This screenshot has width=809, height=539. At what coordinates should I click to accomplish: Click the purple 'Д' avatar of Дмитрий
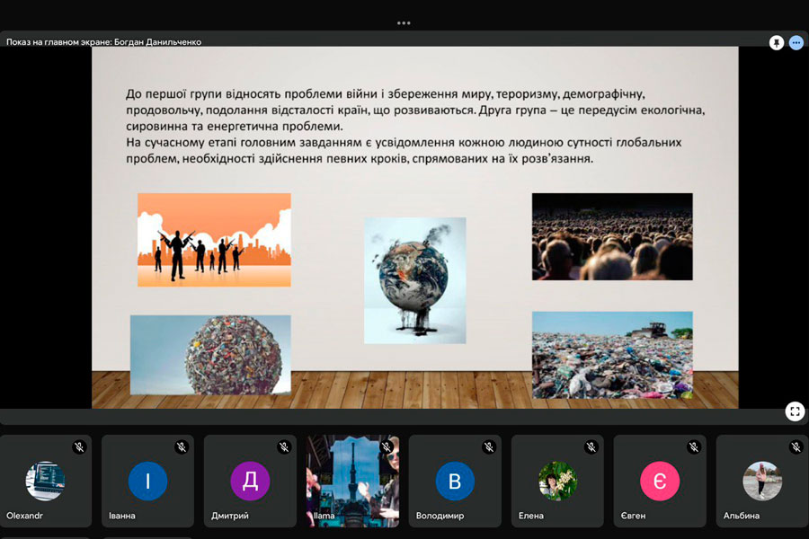pyautogui.click(x=250, y=481)
